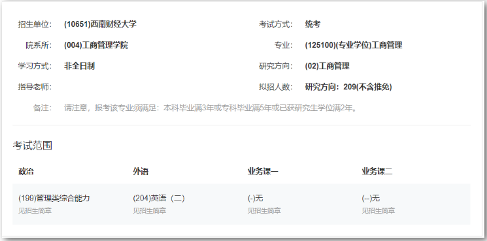Click the 院系所 label
The height and width of the screenshot is (241, 487).
pos(39,45)
